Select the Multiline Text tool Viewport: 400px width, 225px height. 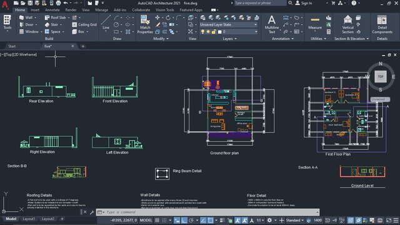click(x=272, y=24)
